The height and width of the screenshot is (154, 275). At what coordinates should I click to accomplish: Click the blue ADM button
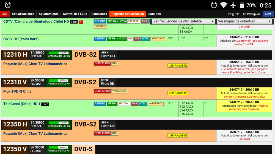coord(268,14)
